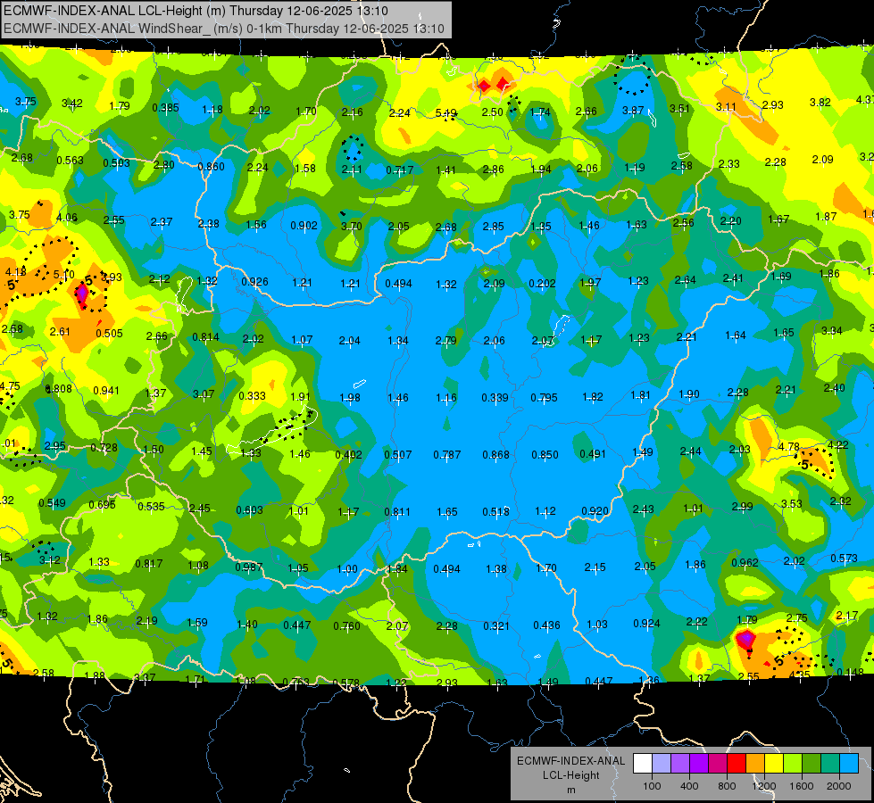
Task: Click the wind shear value 0.573
Action: tap(844, 558)
